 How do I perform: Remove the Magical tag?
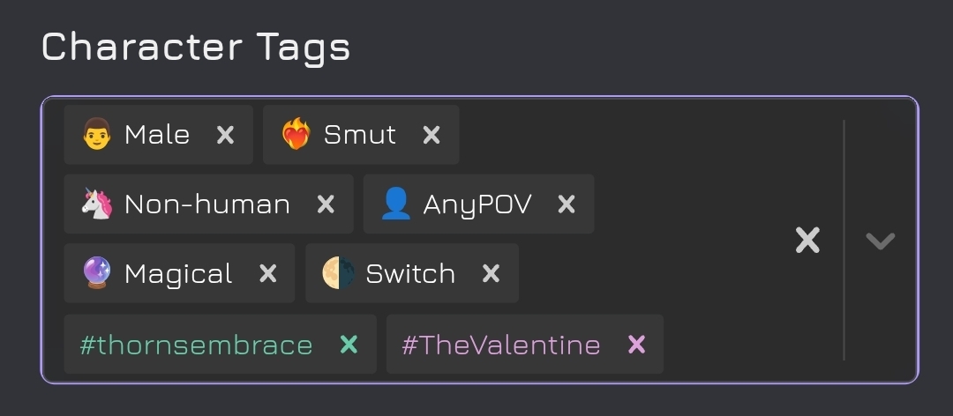tap(267, 273)
